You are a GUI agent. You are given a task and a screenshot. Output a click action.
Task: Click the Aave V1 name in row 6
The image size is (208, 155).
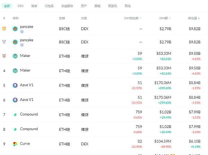[x=27, y=100]
